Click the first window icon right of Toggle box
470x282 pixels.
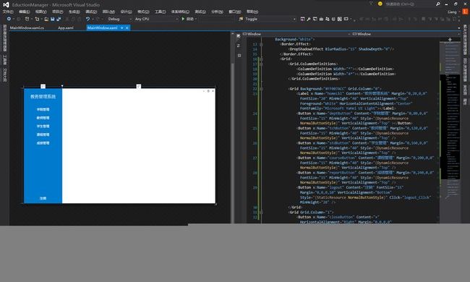pos(302,19)
